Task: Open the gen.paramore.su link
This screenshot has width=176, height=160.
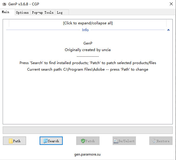Action: [x=88, y=154]
